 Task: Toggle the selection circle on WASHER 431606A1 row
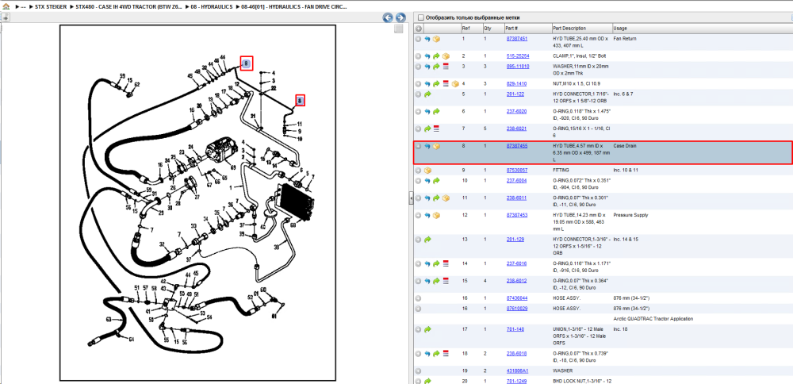tap(418, 371)
